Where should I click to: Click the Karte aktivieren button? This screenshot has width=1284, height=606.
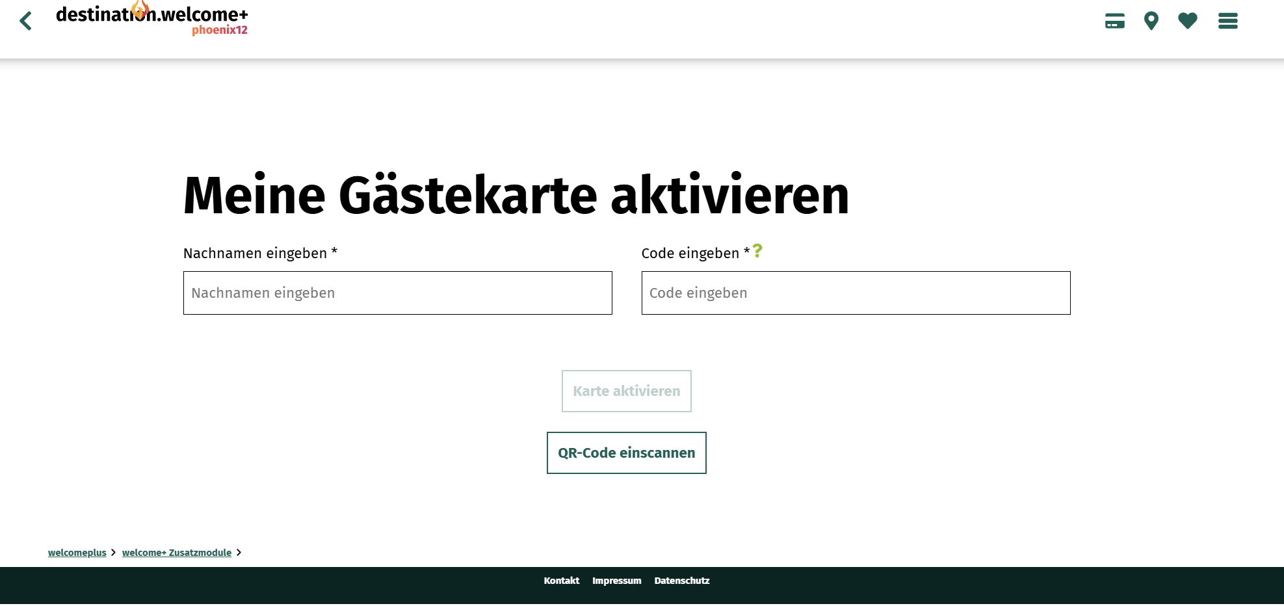627,391
